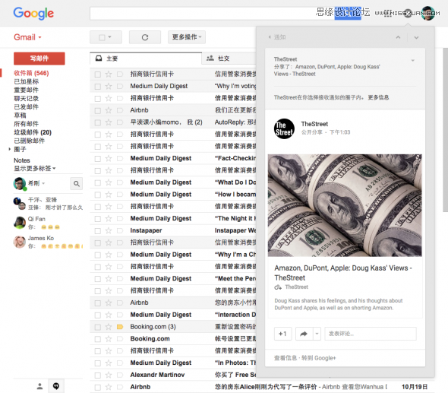448x393 pixels.
Task: Click the Google+ link icon beside TheStreet source
Action: [278, 287]
